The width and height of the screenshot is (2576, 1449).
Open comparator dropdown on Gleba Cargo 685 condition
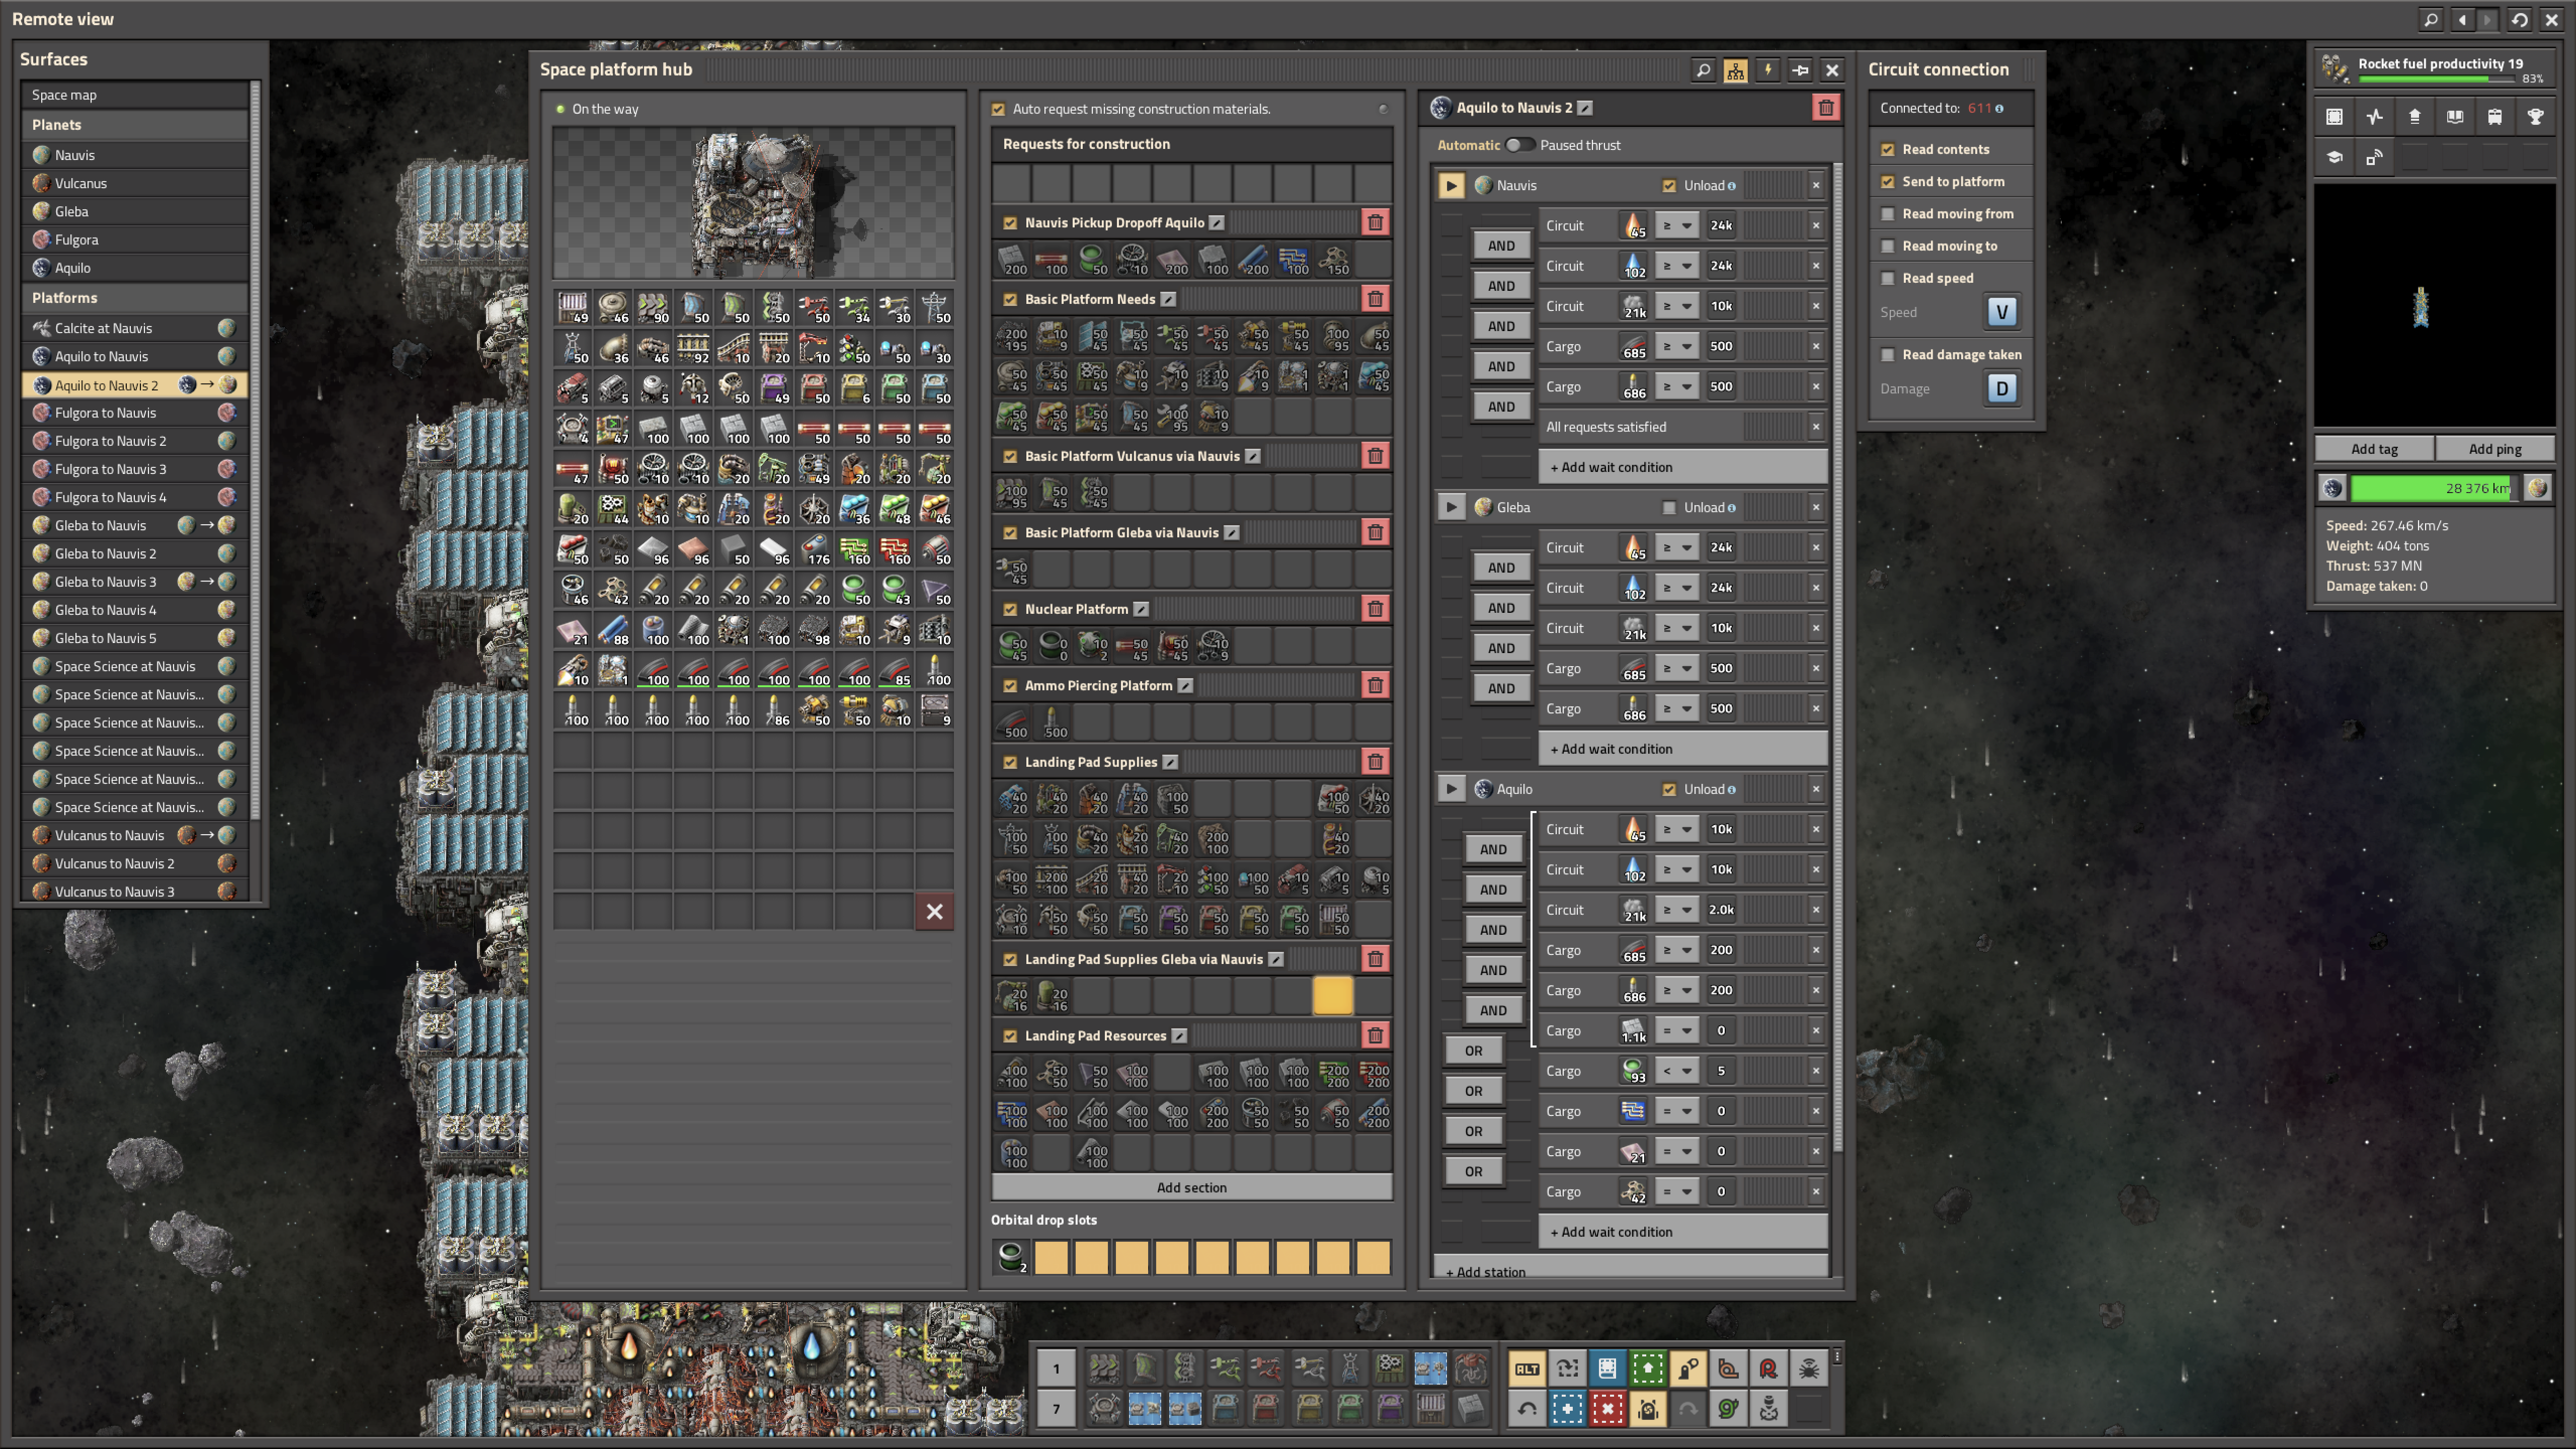[x=1676, y=669]
